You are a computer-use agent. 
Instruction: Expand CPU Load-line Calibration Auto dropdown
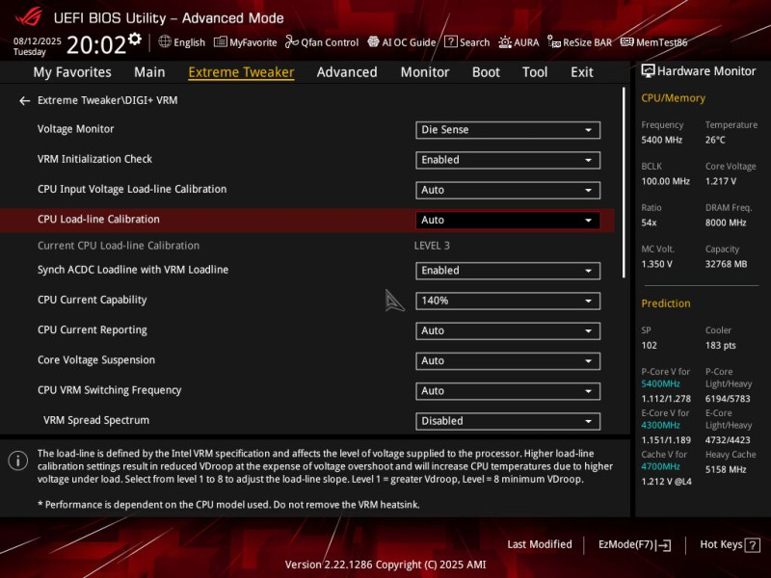coord(508,220)
